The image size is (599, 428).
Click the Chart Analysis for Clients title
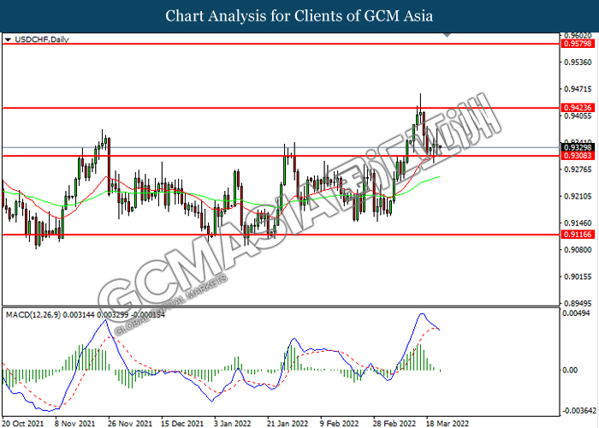[x=299, y=16]
